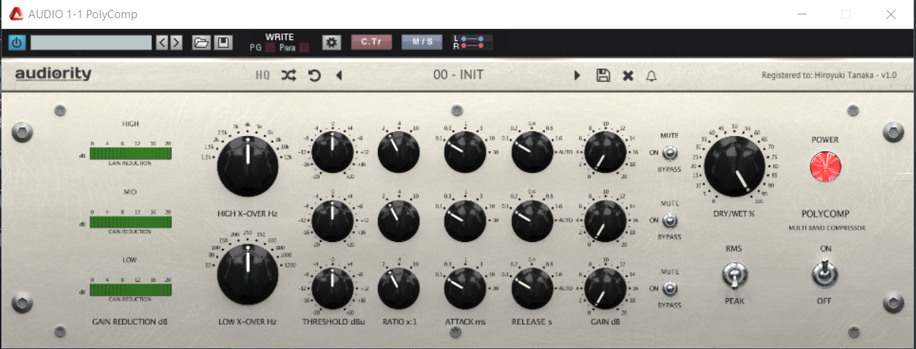Click the mid band release knob
The image size is (916, 349).
[532, 221]
